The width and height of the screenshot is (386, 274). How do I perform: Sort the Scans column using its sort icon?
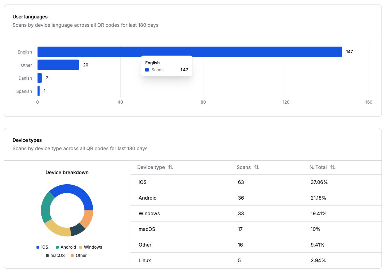(256, 167)
